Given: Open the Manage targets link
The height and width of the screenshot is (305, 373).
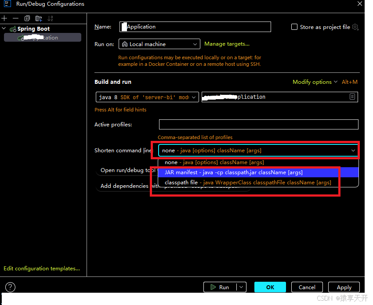Looking at the screenshot, I should pos(227,44).
